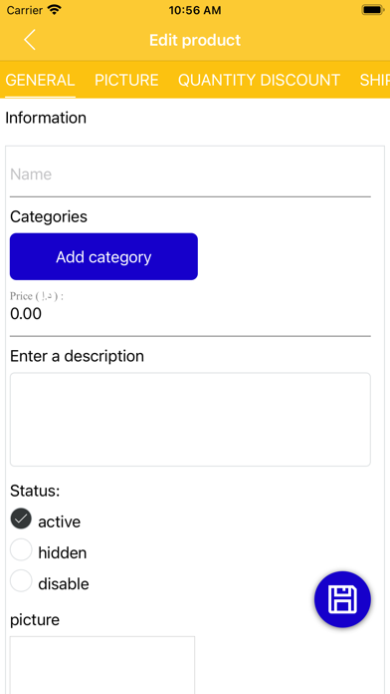Select the GENERAL tab

40,80
